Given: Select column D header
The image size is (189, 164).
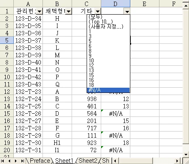Looking at the screenshot, I should coord(115,4).
